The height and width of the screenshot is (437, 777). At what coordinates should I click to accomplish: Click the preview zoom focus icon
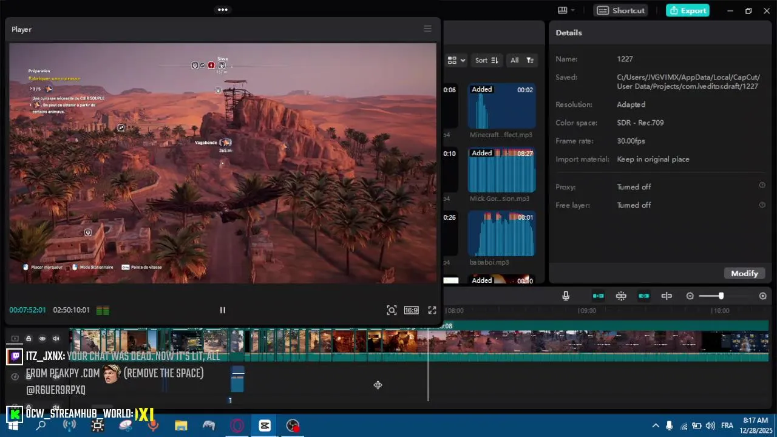[x=392, y=310]
